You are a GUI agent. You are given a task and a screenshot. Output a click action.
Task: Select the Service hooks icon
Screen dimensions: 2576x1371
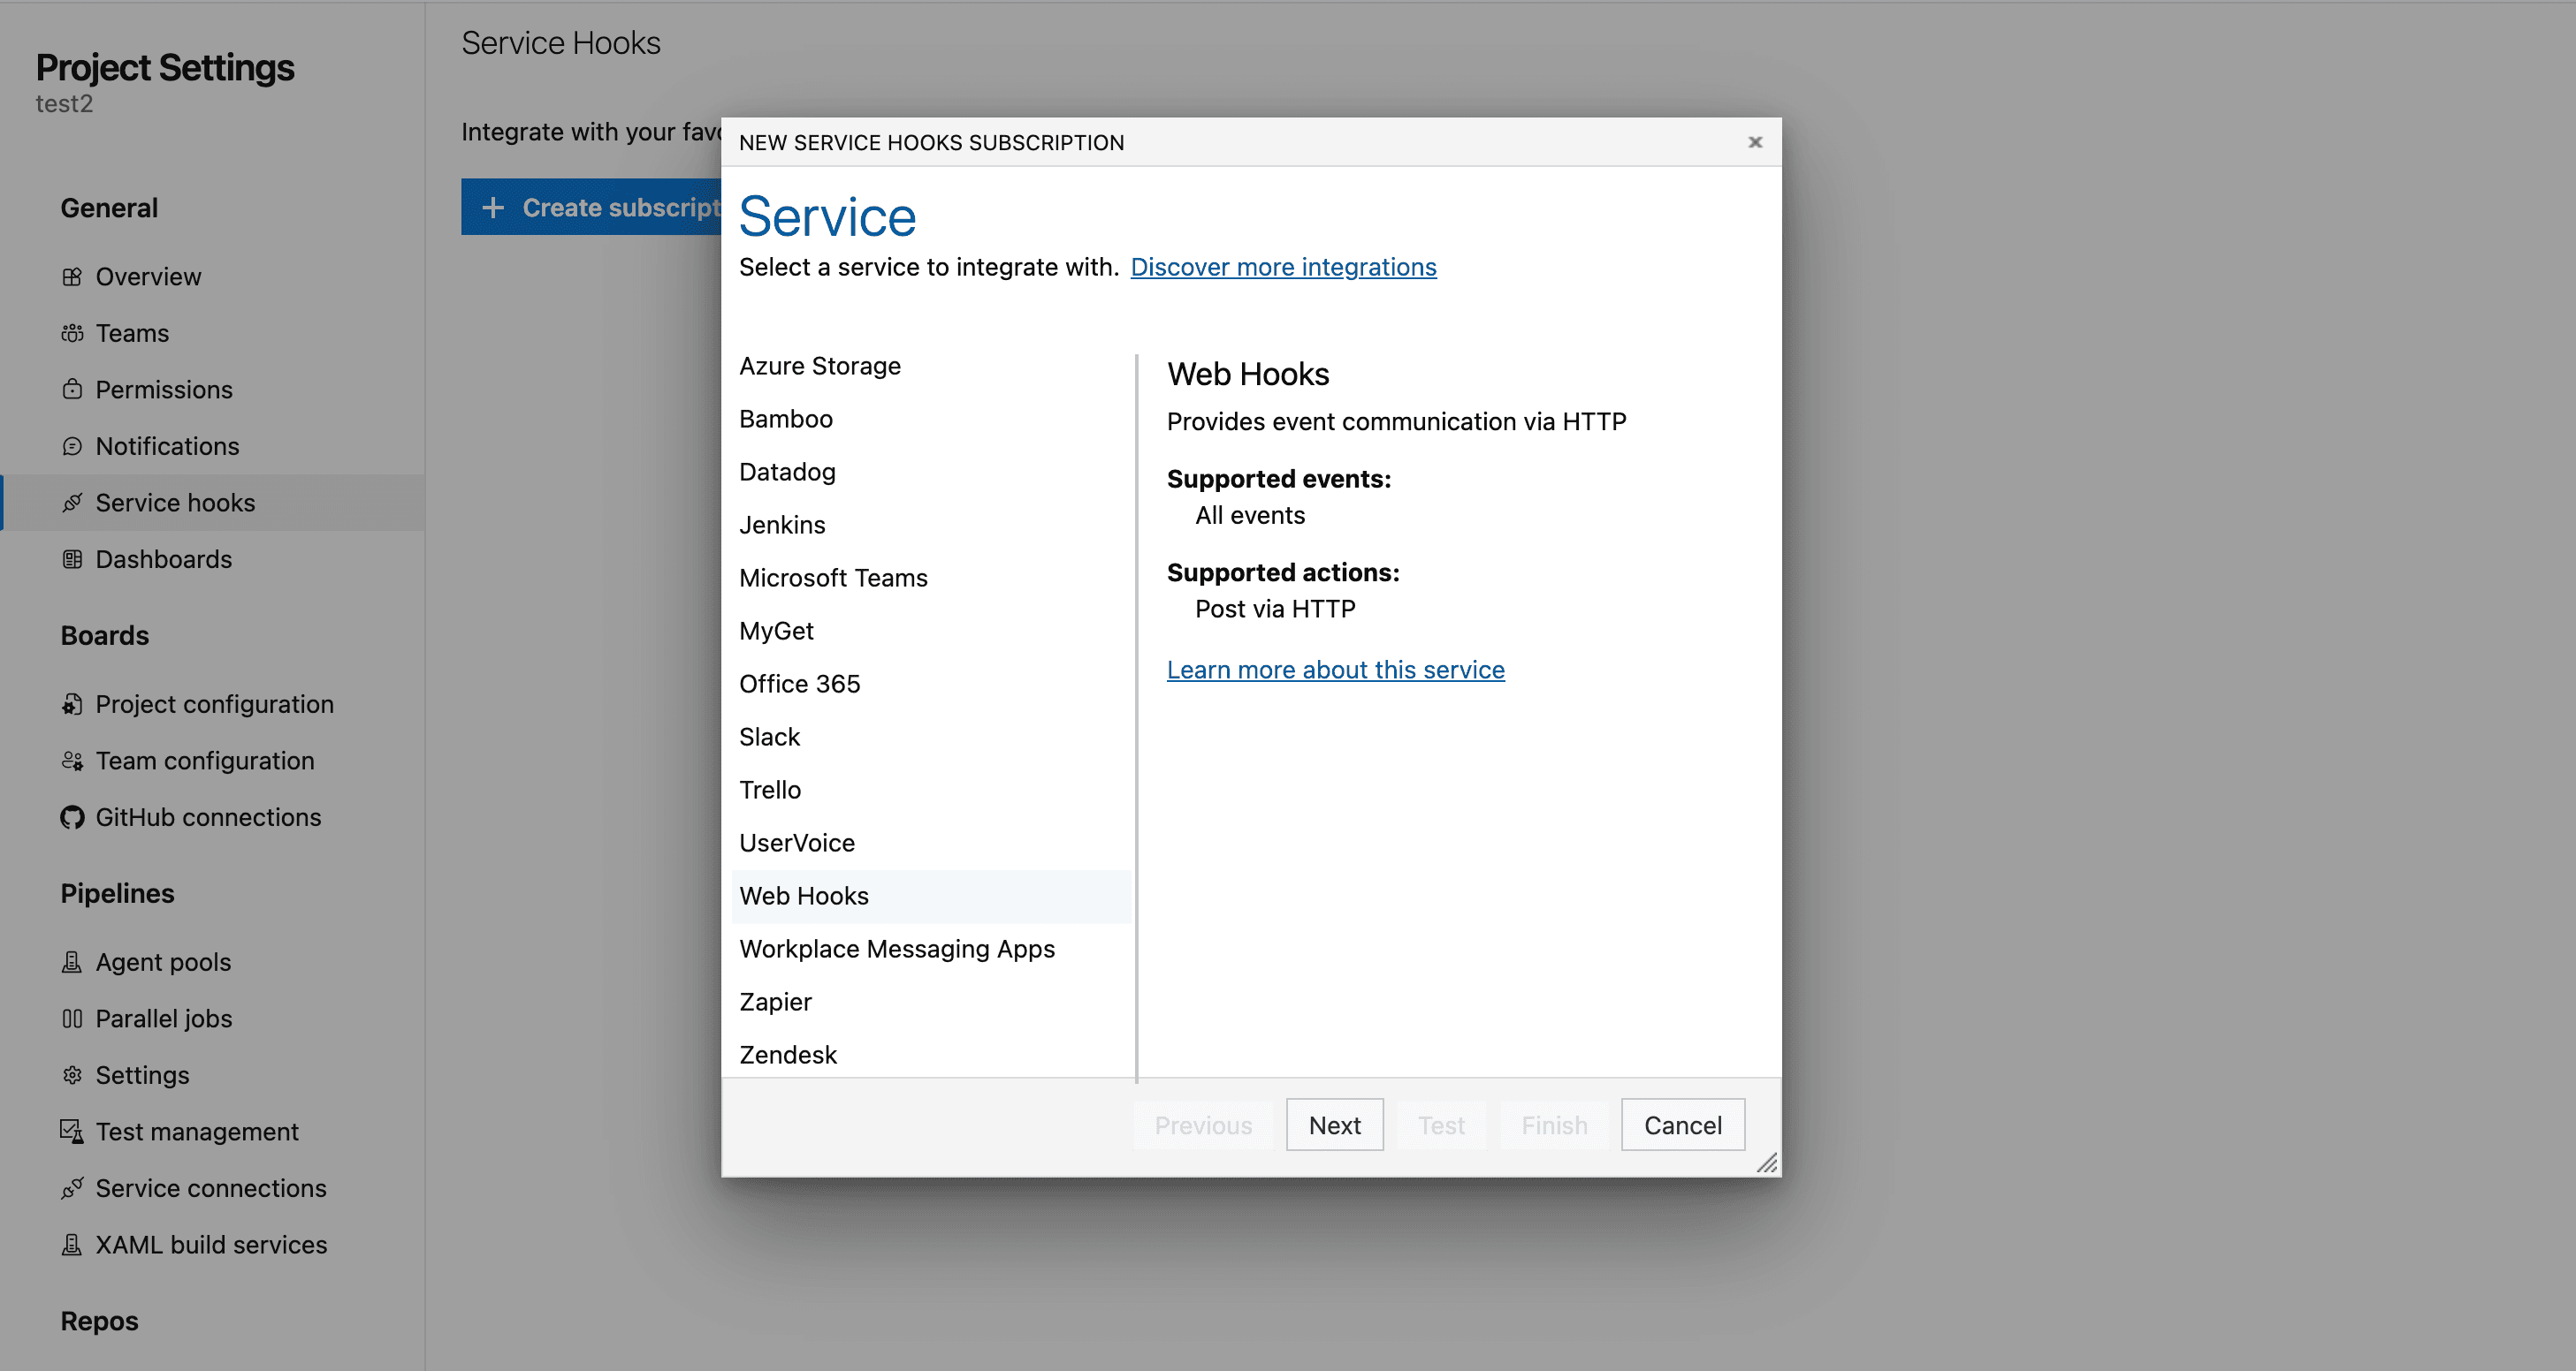point(73,503)
